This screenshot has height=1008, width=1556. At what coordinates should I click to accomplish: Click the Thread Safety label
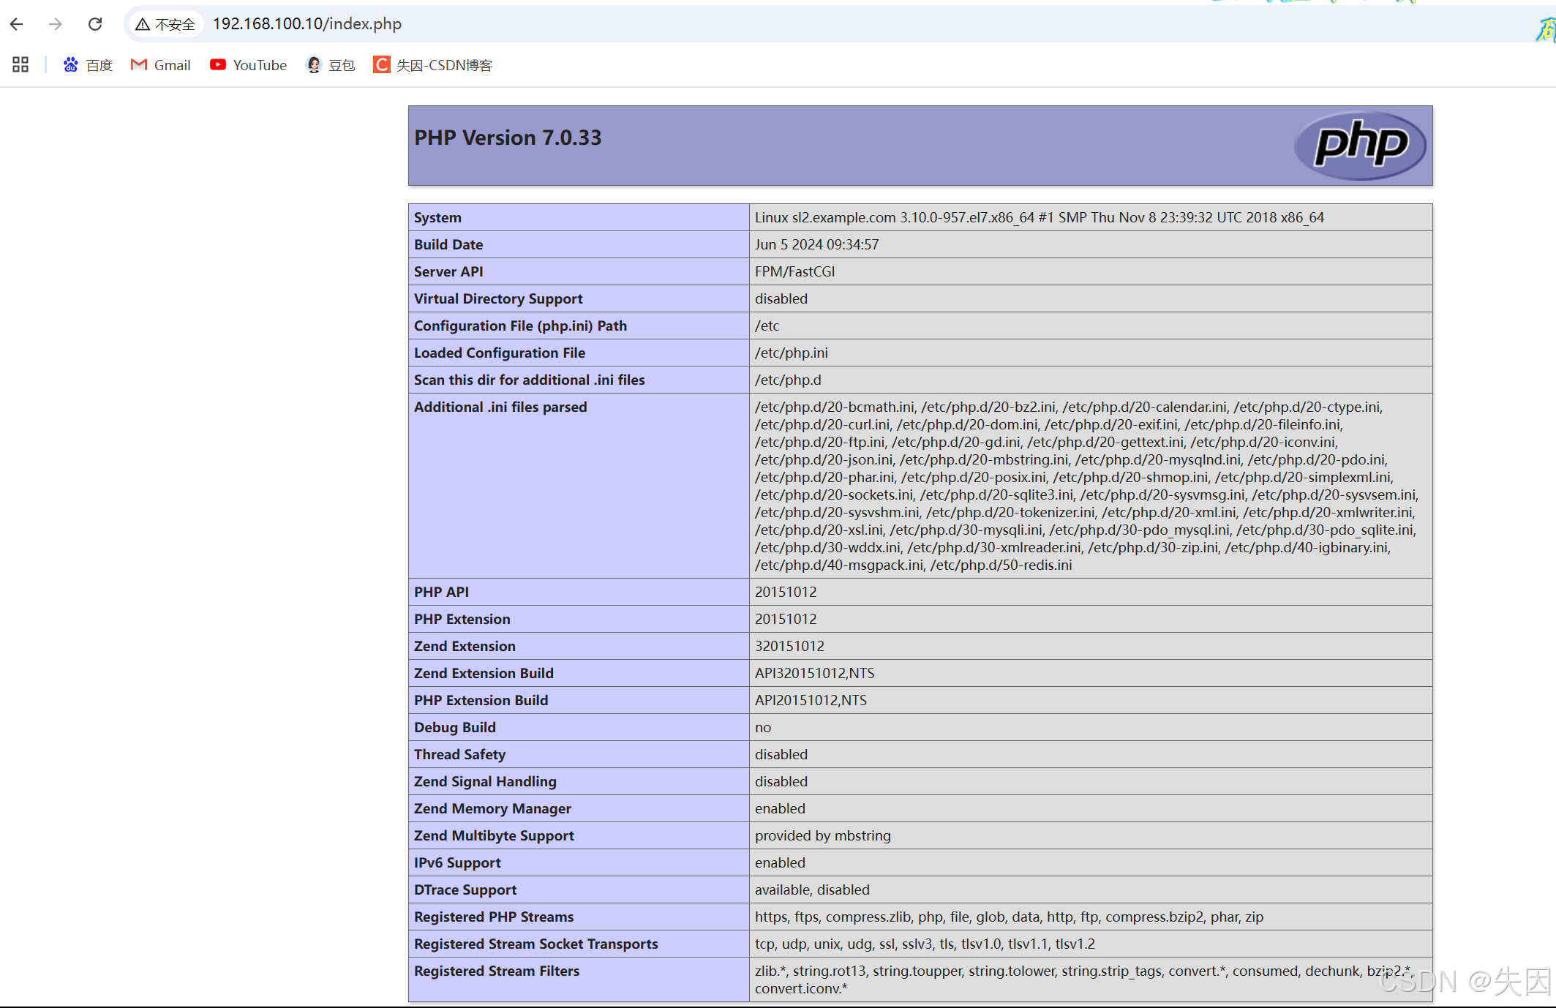(x=460, y=754)
